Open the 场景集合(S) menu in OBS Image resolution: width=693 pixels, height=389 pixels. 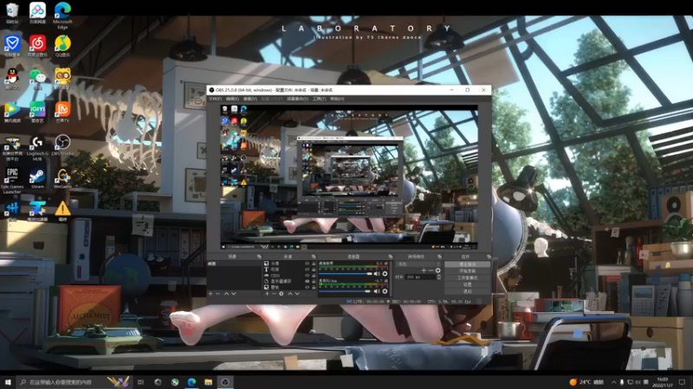click(297, 99)
